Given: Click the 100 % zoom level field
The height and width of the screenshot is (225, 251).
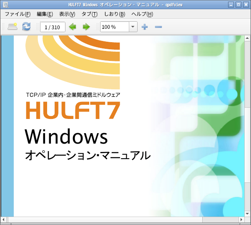Looking at the screenshot, I should (115, 27).
